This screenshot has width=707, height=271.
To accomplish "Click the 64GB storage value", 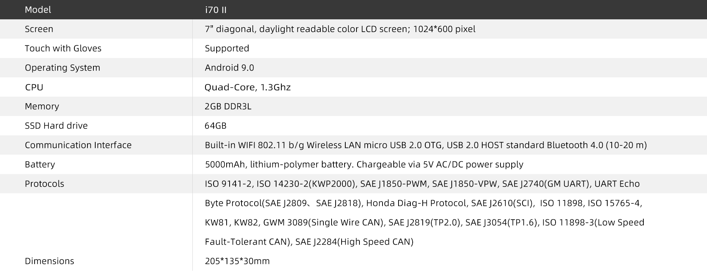I will (215, 126).
